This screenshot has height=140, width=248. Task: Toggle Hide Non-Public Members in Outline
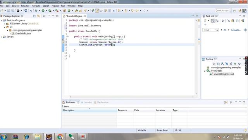tap(235, 64)
